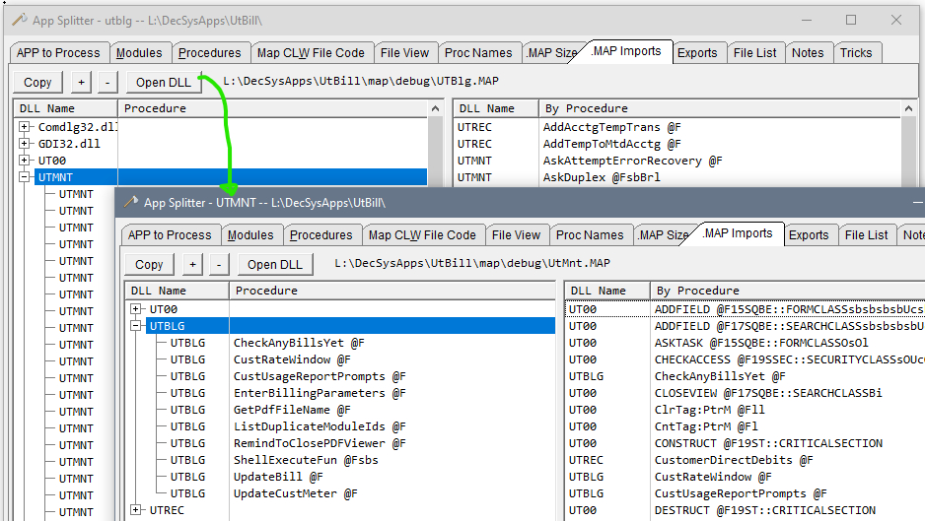The width and height of the screenshot is (925, 521).
Task: Collapse the UTBLG node in front window
Action: 136,326
